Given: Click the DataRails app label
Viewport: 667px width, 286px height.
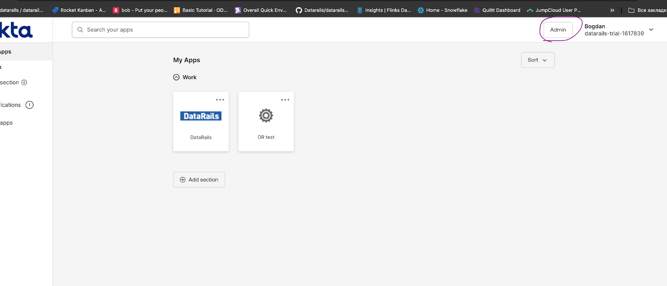Looking at the screenshot, I should point(201,137).
